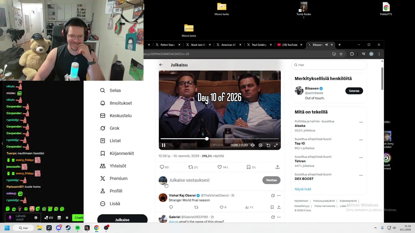Switch to the Petteri Vaara browser tab
The image size is (415, 233).
click(x=167, y=45)
